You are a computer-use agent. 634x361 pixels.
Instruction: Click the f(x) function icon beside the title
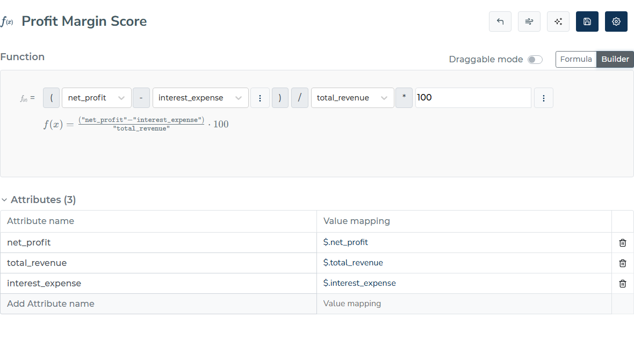[7, 21]
